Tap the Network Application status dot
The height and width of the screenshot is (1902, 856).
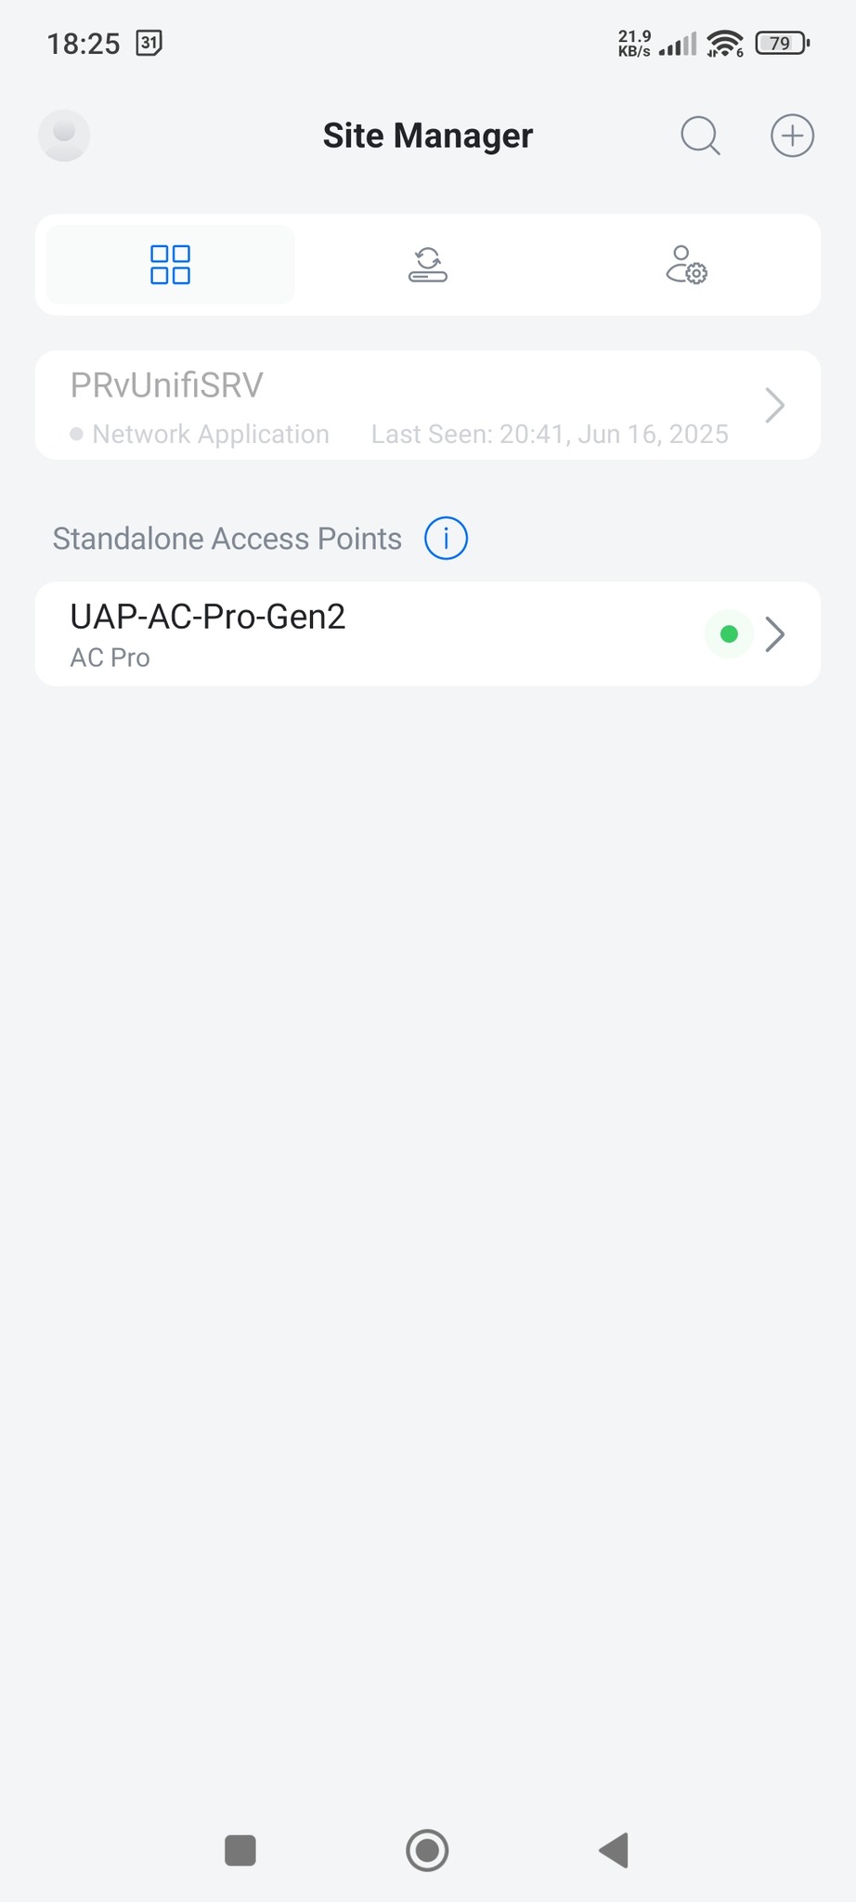[77, 434]
